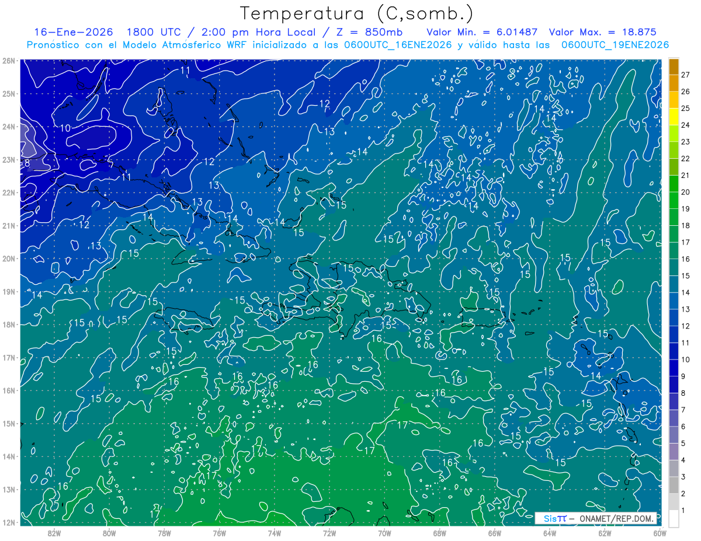Click the "20N" latitude axis label
The image size is (701, 541).
(x=9, y=258)
